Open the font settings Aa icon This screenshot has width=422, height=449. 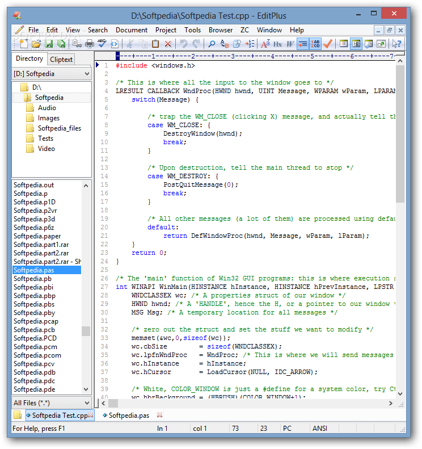tap(265, 44)
